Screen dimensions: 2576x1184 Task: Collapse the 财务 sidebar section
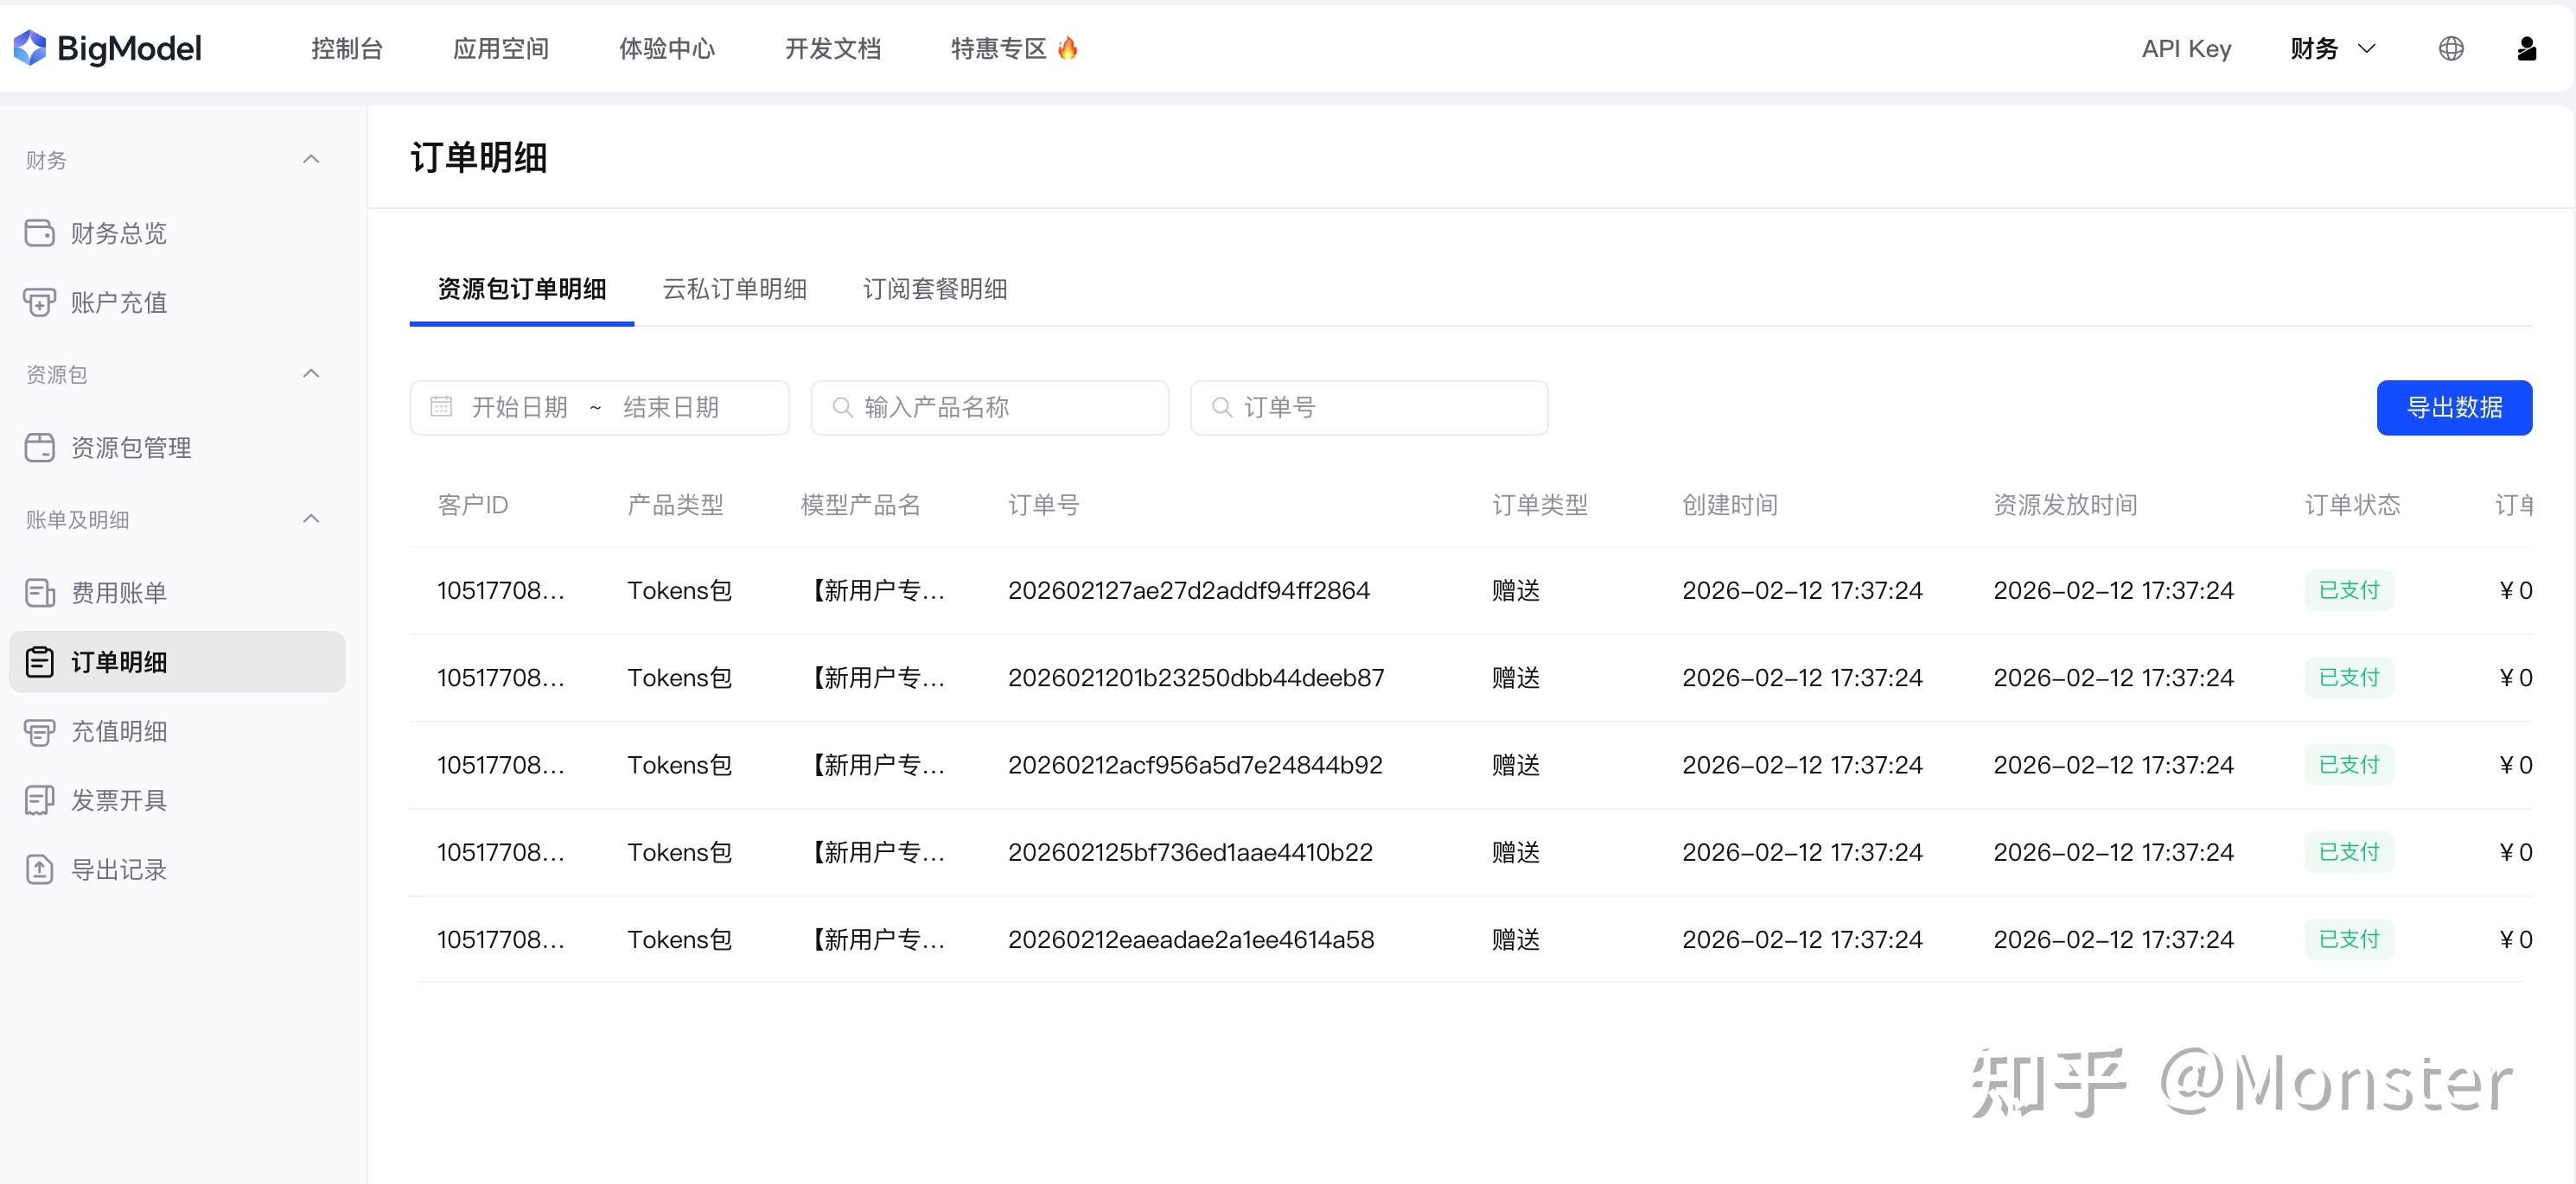(x=311, y=160)
